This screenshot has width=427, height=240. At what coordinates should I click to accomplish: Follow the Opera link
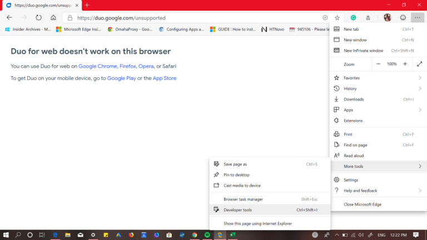[x=146, y=66]
